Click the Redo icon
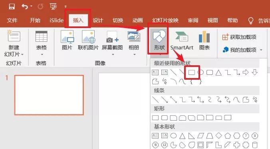 pyautogui.click(x=40, y=6)
